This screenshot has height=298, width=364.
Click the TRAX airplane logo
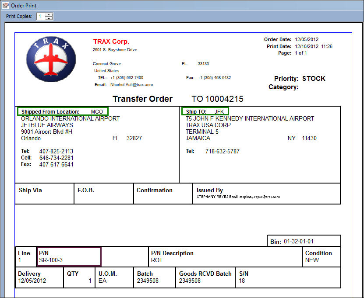pos(51,59)
